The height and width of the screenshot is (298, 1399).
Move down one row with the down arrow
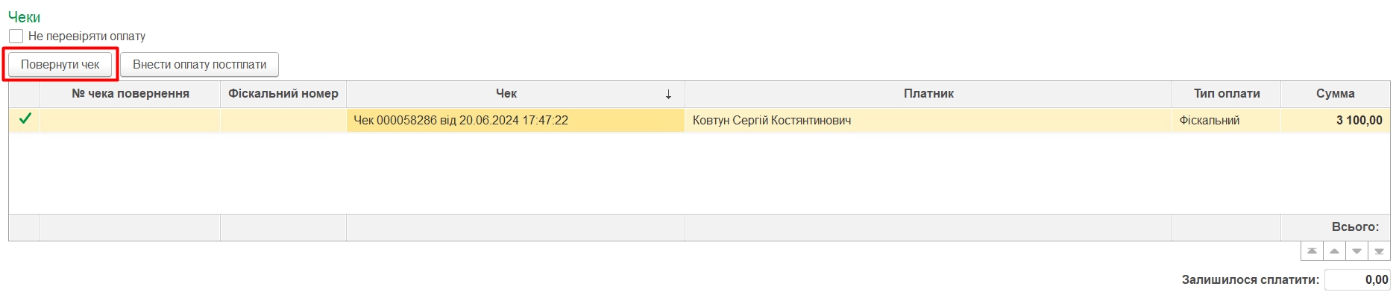point(1356,251)
